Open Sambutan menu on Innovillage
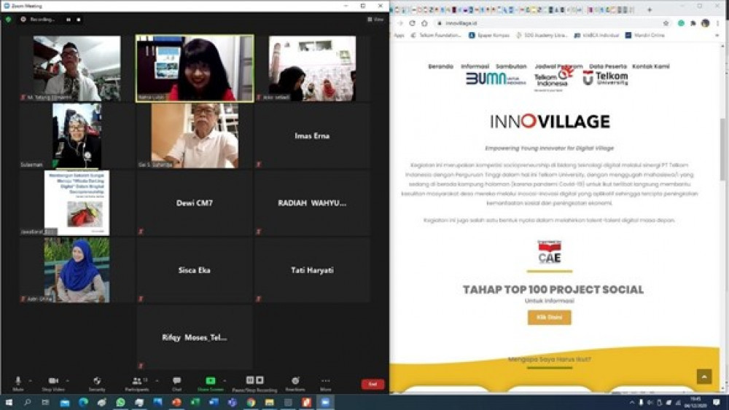Image resolution: width=729 pixels, height=410 pixels. coord(511,66)
